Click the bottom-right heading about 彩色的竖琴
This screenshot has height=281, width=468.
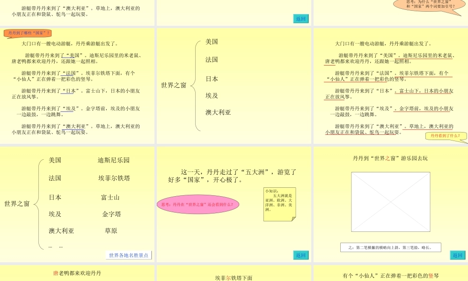pyautogui.click(x=391, y=276)
